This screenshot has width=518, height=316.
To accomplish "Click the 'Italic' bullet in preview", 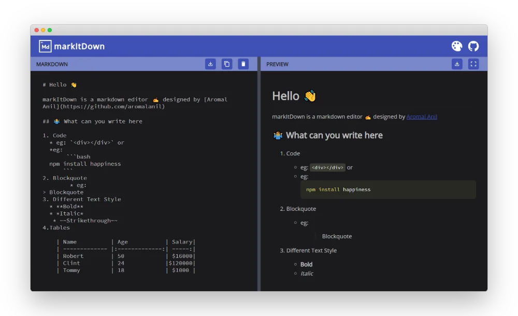I will (307, 274).
